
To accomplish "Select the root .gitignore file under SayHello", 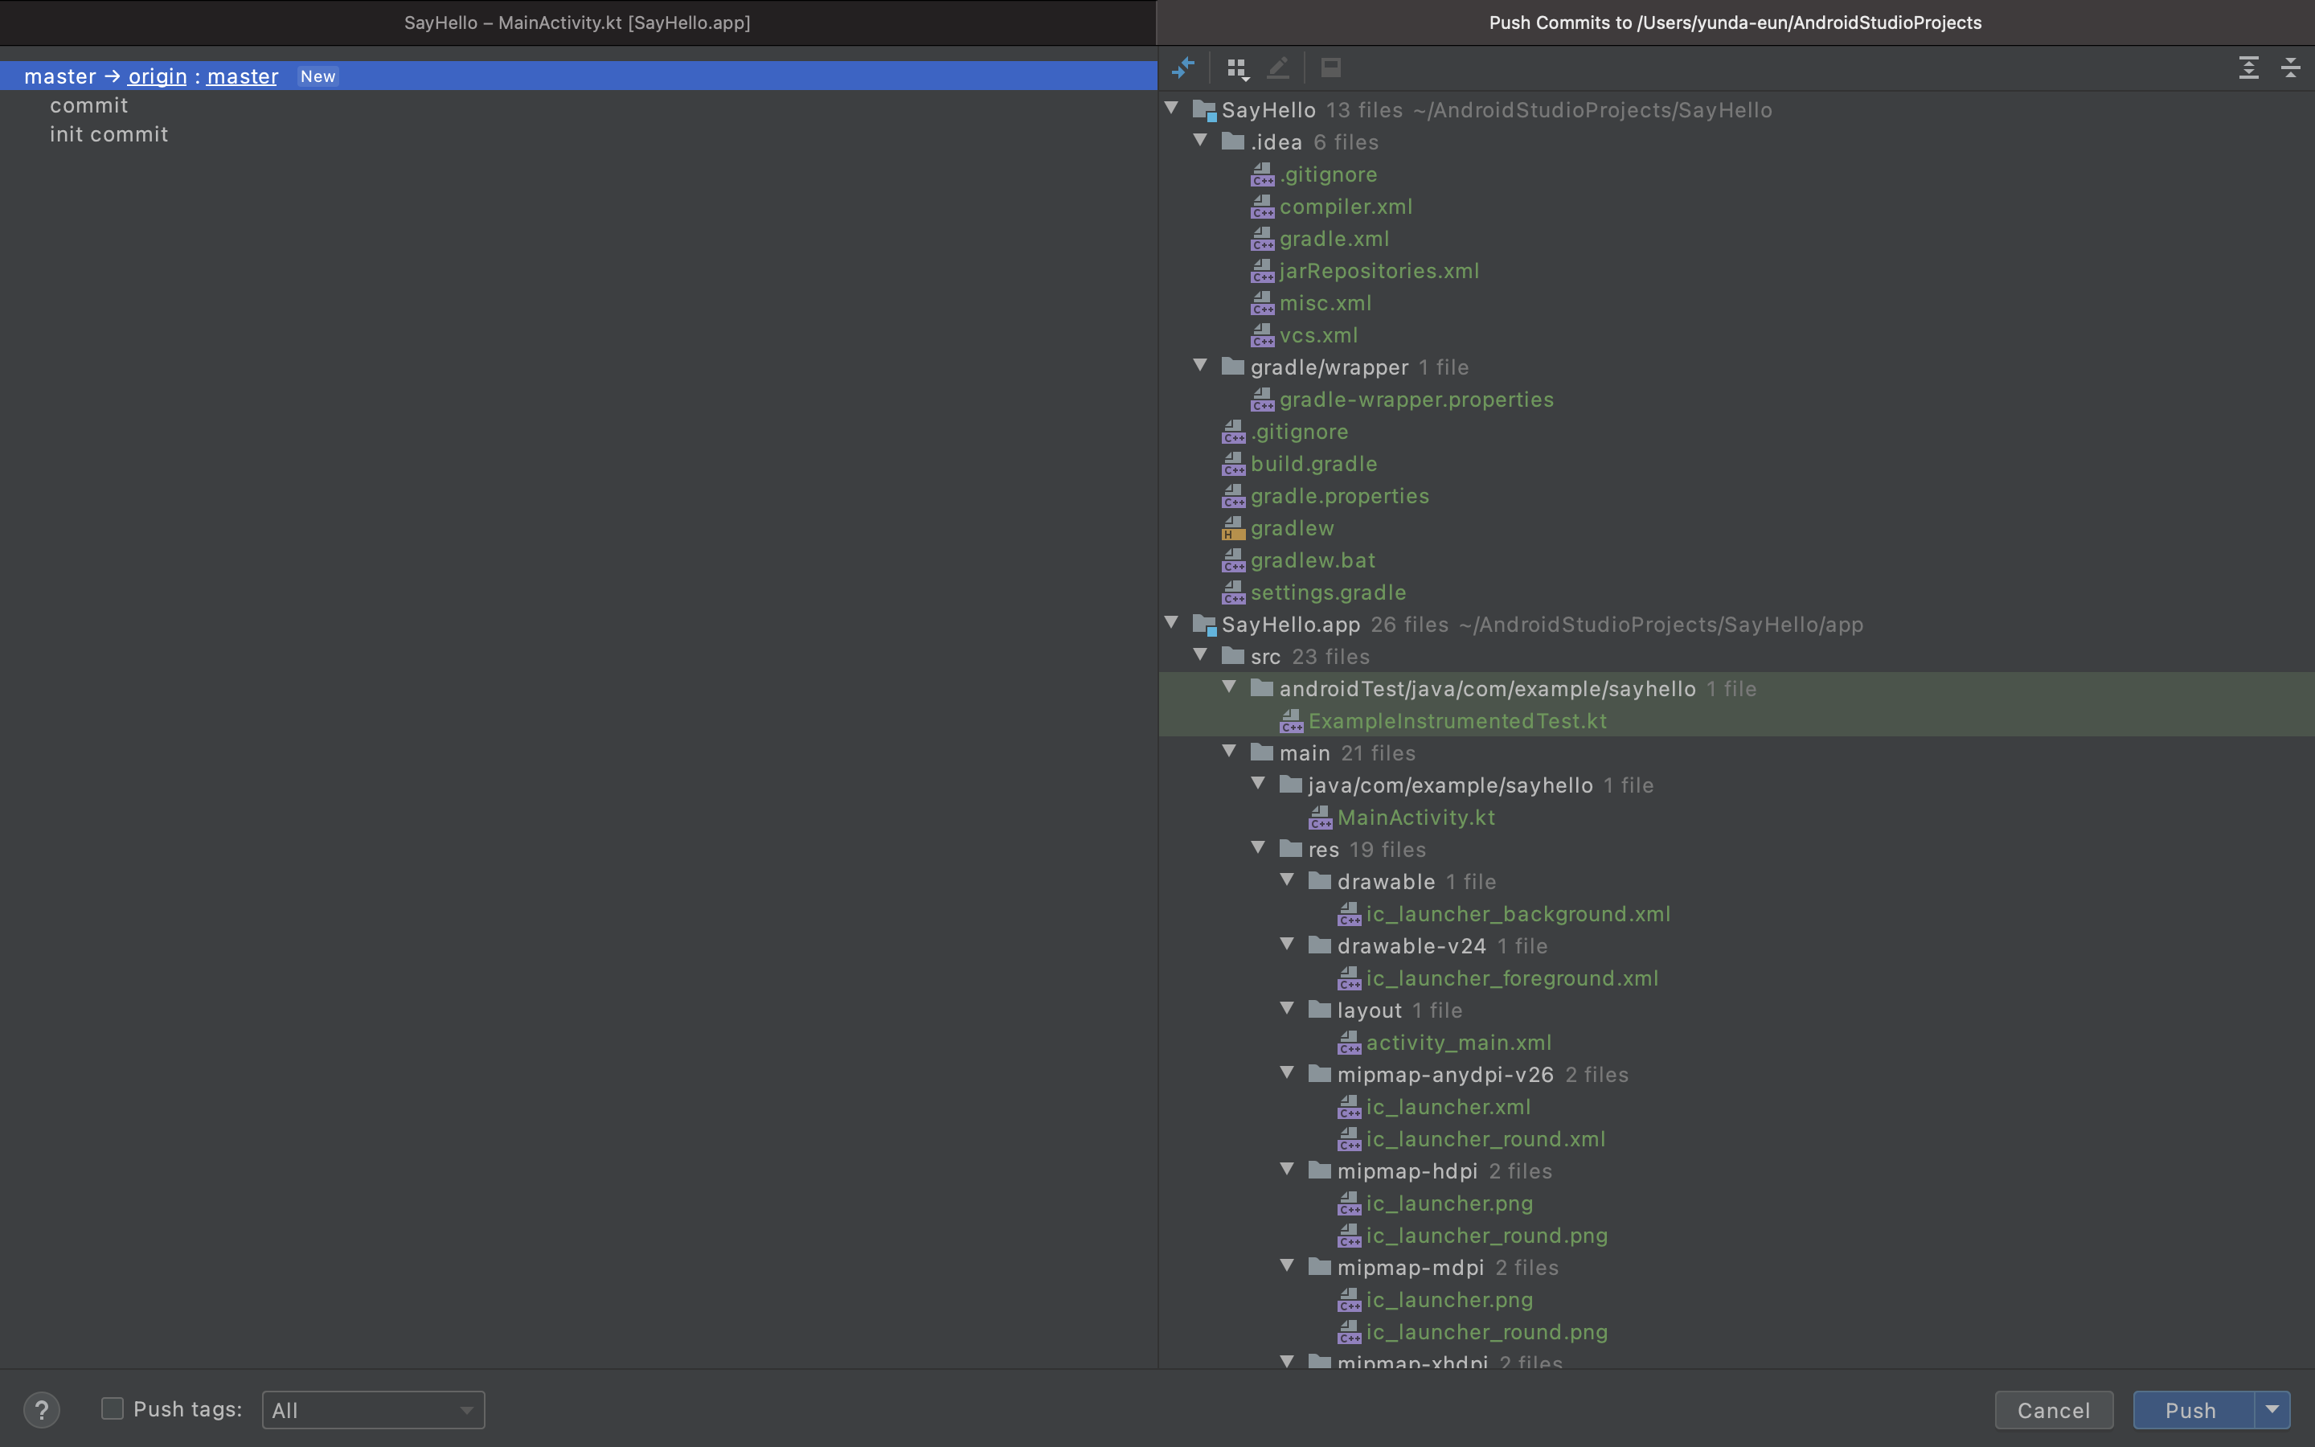I will click(1299, 432).
